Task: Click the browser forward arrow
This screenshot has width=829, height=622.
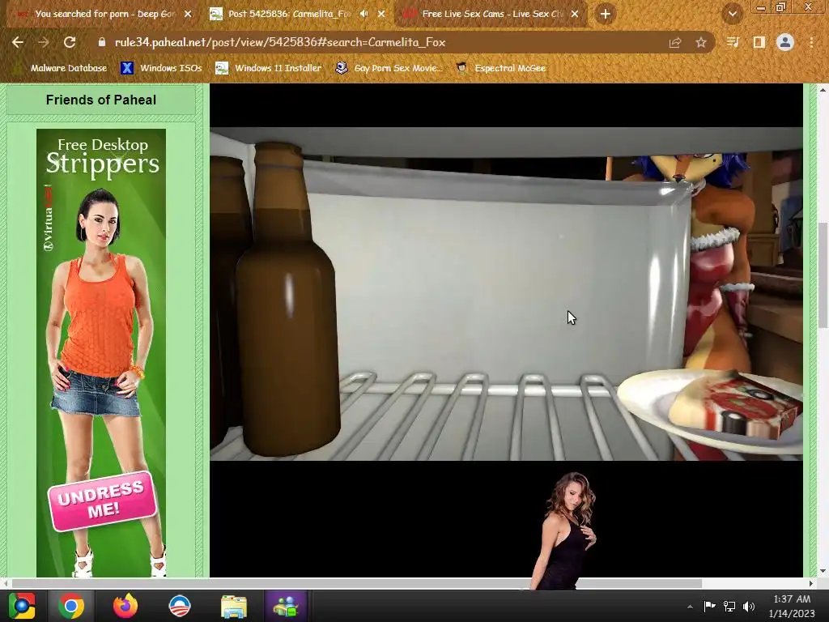Action: [x=44, y=42]
